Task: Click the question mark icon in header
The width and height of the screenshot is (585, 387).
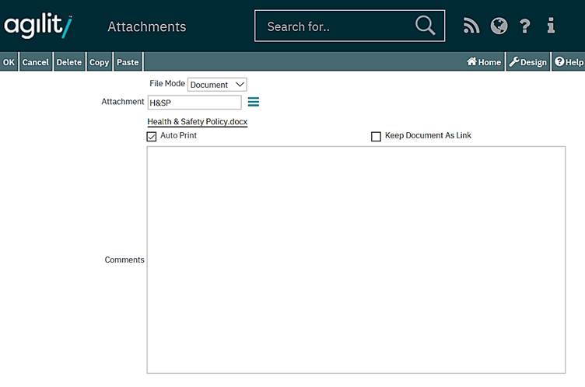Action: pos(525,26)
